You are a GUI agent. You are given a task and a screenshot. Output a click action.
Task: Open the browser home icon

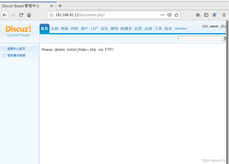29,15
